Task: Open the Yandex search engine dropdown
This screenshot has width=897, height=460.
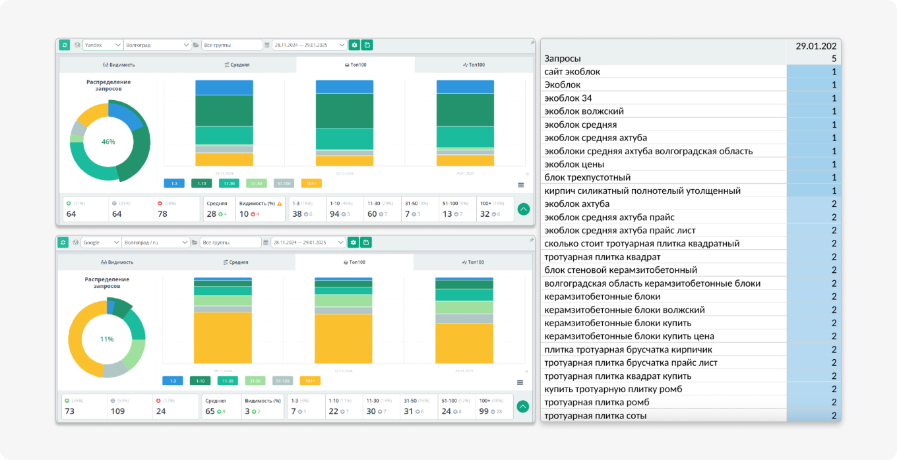Action: pos(102,45)
